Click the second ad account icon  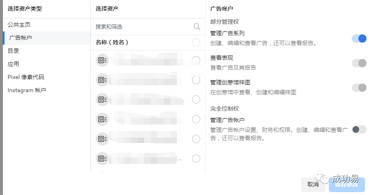point(102,80)
